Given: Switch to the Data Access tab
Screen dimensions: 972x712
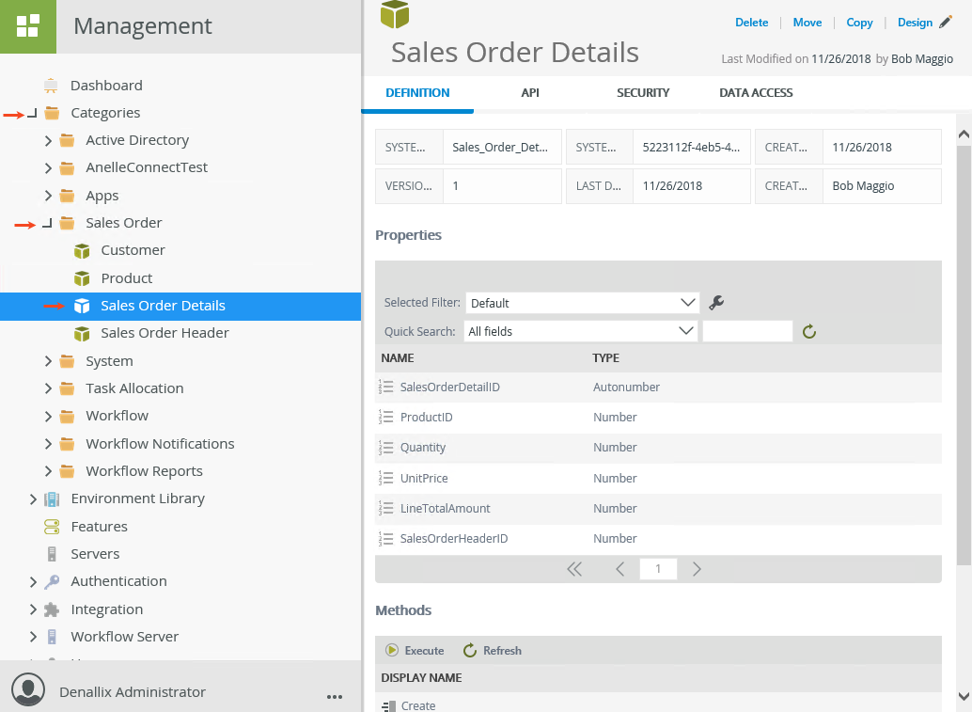Looking at the screenshot, I should pyautogui.click(x=756, y=93).
